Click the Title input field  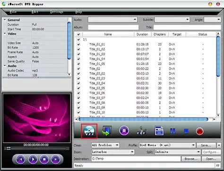tap(187, 27)
